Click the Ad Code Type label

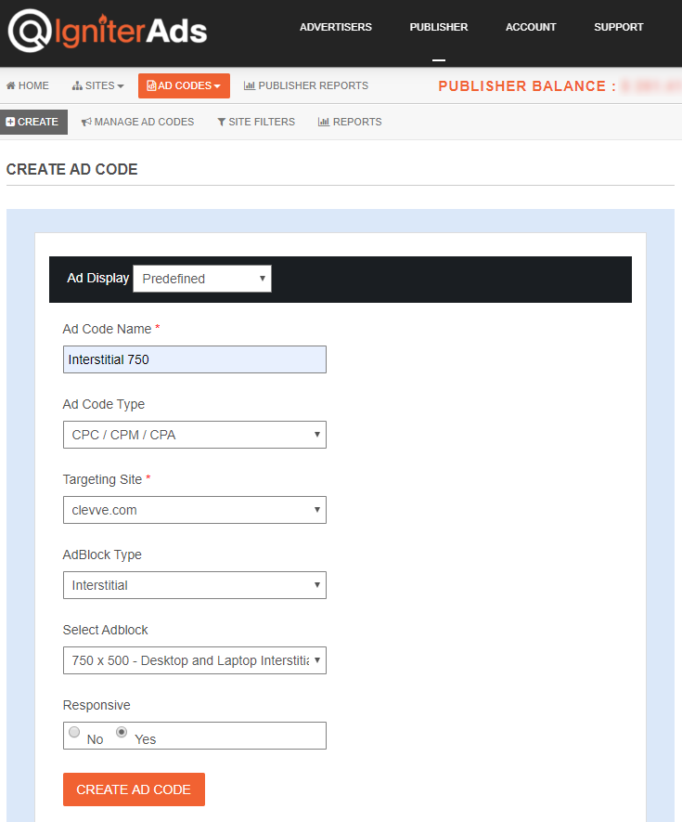pos(104,404)
